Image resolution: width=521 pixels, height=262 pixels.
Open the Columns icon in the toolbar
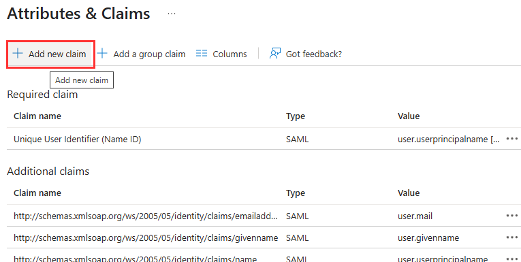tap(202, 54)
